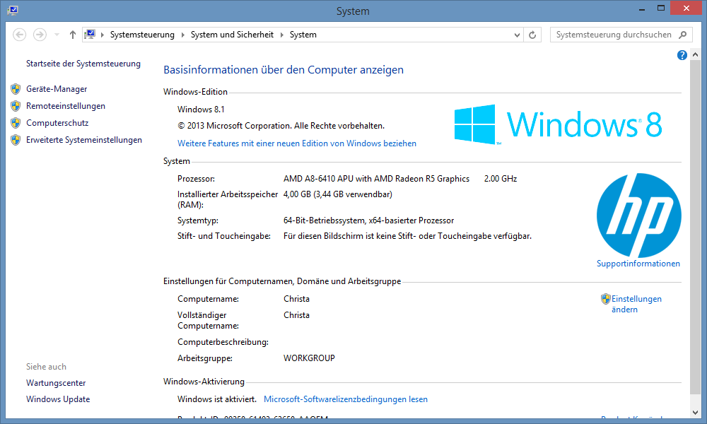Open Computerschutz settings

[57, 123]
